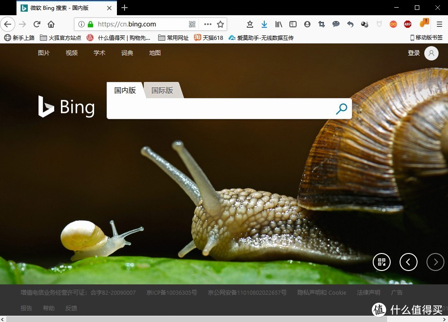The height and width of the screenshot is (322, 448).
Task: Go to Bing 视频 videos section
Action: [71, 53]
